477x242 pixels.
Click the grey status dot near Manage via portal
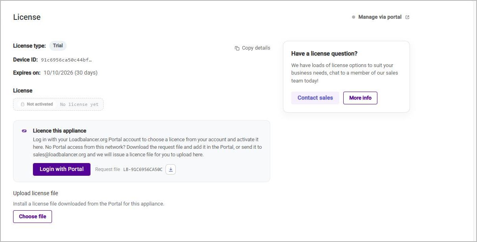click(x=354, y=17)
